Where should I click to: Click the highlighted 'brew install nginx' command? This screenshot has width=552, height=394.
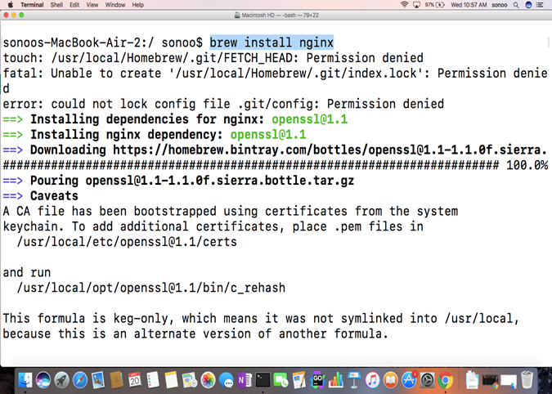(272, 43)
